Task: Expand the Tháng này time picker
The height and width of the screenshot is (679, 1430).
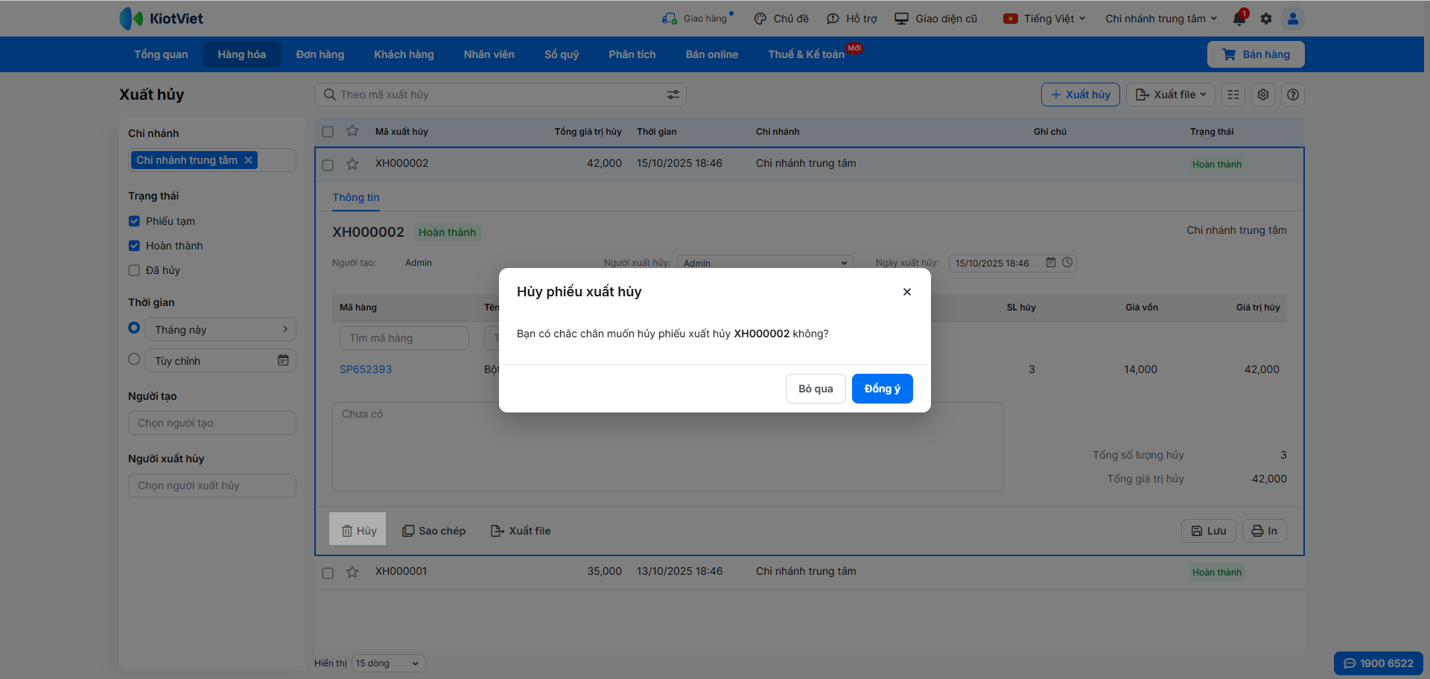Action: (x=220, y=329)
